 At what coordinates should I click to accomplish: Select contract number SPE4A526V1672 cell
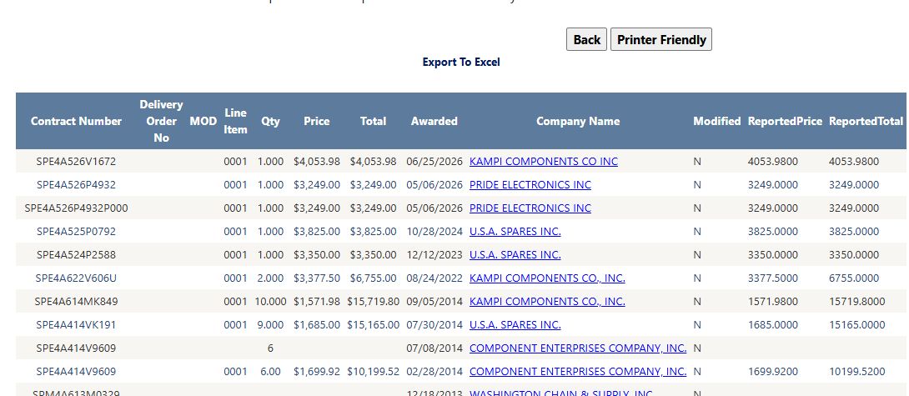click(x=76, y=161)
